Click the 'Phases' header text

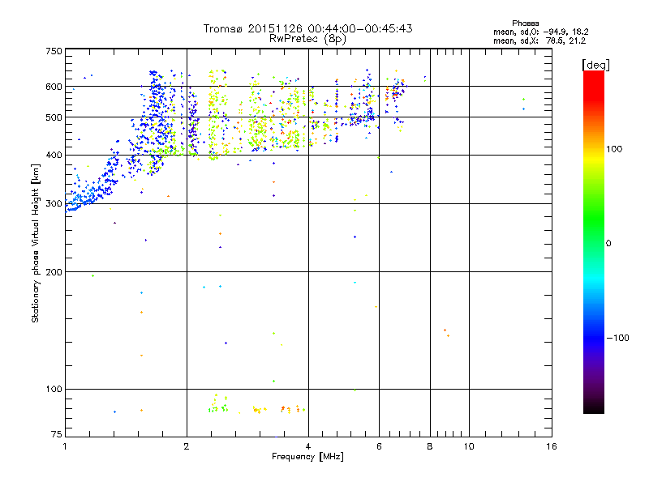[525, 23]
